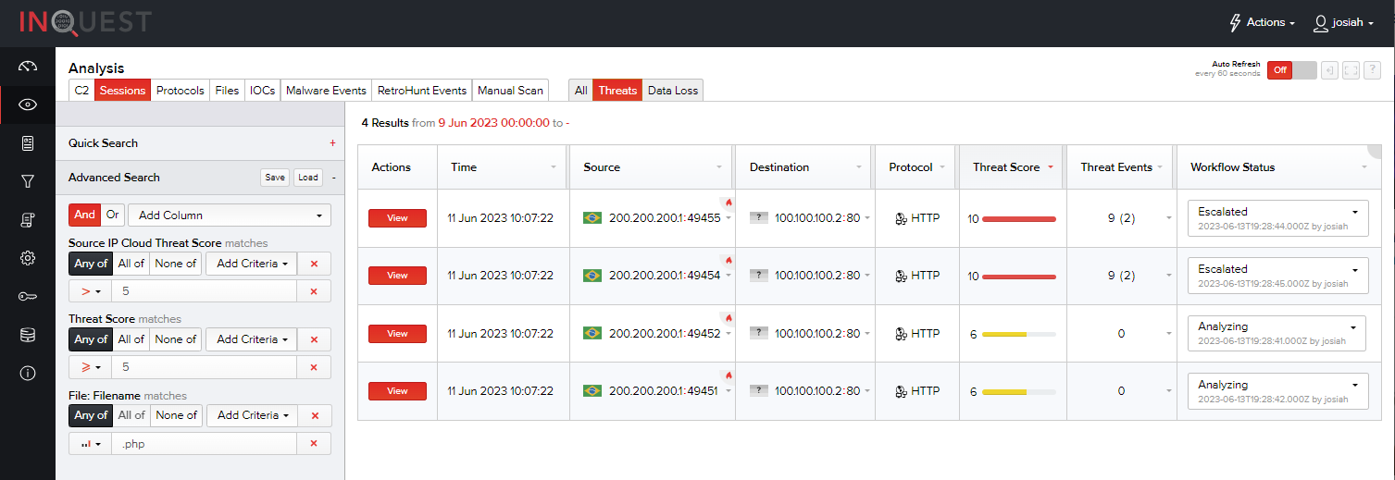This screenshot has width=1395, height=480.
Task: Open Add Criteria dropdown for Source IP Cloud Threat Score
Action: point(252,264)
